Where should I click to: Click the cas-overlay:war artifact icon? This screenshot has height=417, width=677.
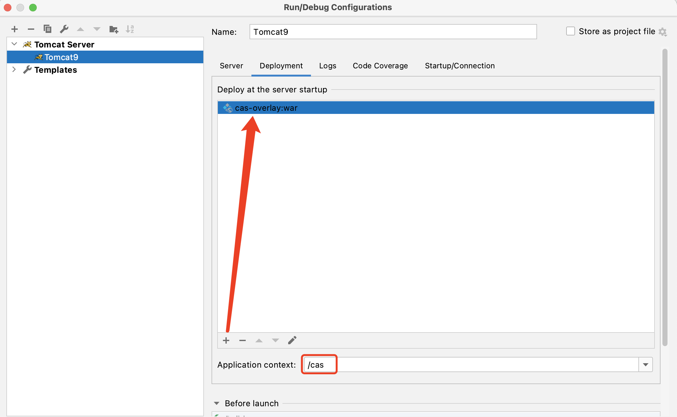228,108
